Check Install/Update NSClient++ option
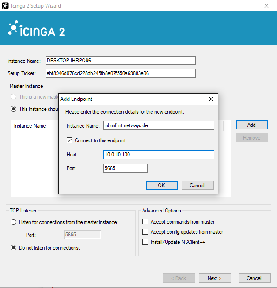Viewport: 277px width, 288px height. 145,242
